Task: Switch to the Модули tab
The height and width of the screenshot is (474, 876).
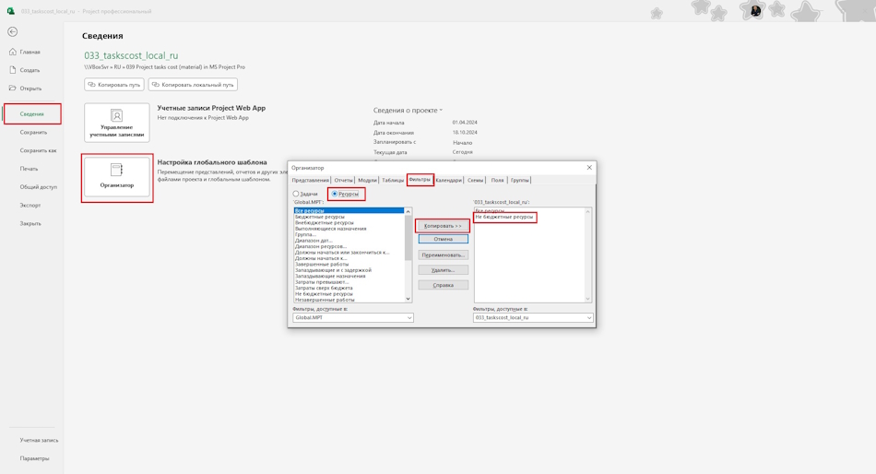Action: (367, 180)
